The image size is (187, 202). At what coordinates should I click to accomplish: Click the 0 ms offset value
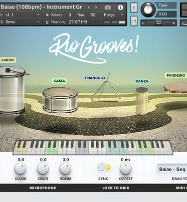coord(126,160)
